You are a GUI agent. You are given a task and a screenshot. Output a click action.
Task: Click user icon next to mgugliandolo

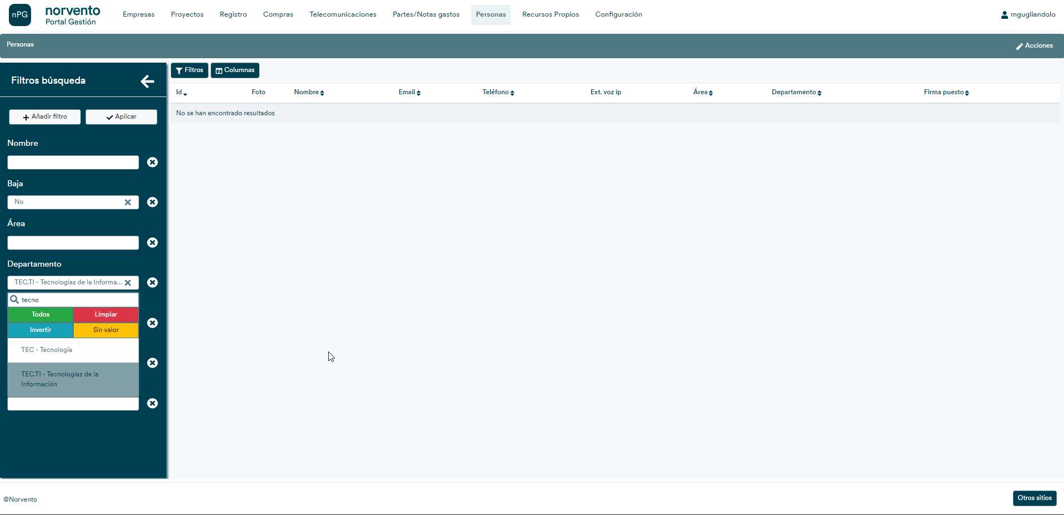(1004, 15)
